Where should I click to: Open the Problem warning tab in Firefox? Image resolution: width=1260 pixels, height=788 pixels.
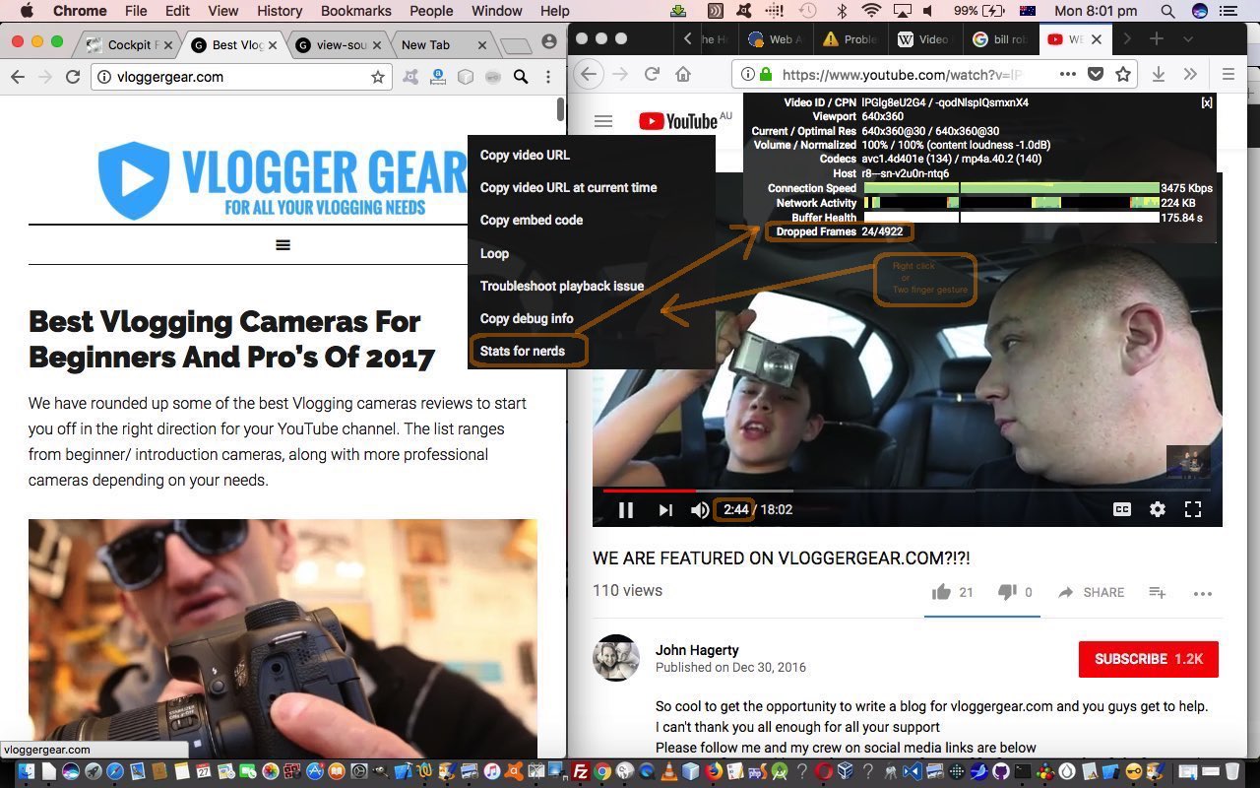coord(850,39)
